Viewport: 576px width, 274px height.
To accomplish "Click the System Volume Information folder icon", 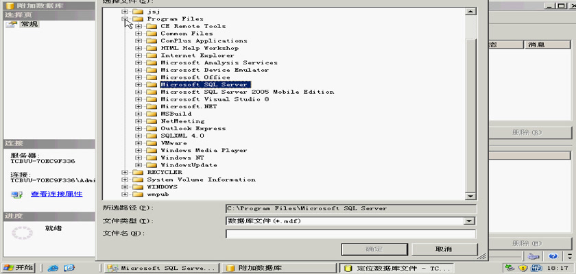I will point(138,179).
